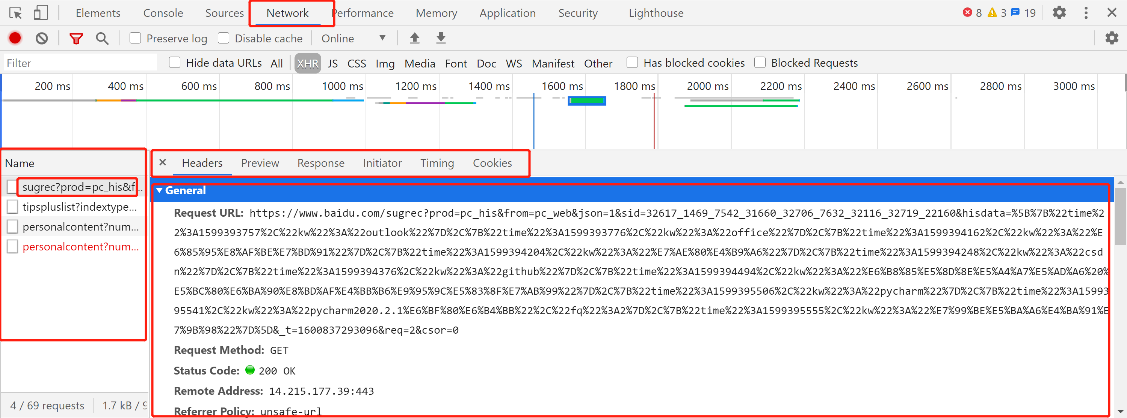
Task: Switch to the Console tab
Action: click(163, 13)
